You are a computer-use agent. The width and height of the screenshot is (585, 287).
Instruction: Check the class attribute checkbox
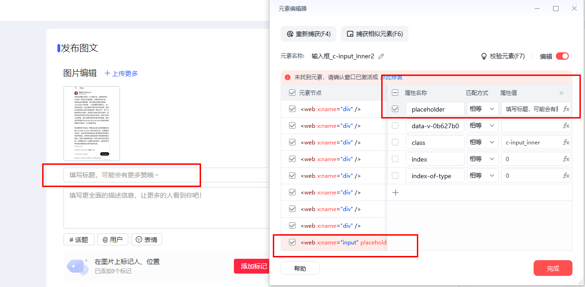click(x=395, y=142)
